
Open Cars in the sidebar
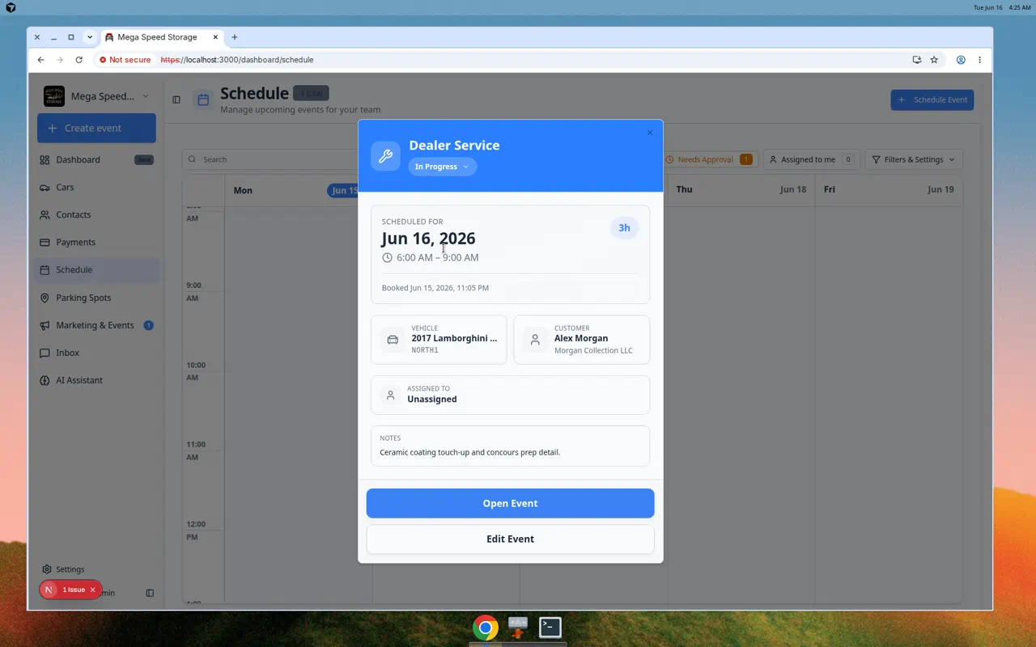pos(96,187)
